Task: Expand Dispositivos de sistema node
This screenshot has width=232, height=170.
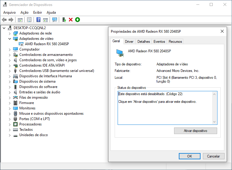Action: [x=10, y=82]
